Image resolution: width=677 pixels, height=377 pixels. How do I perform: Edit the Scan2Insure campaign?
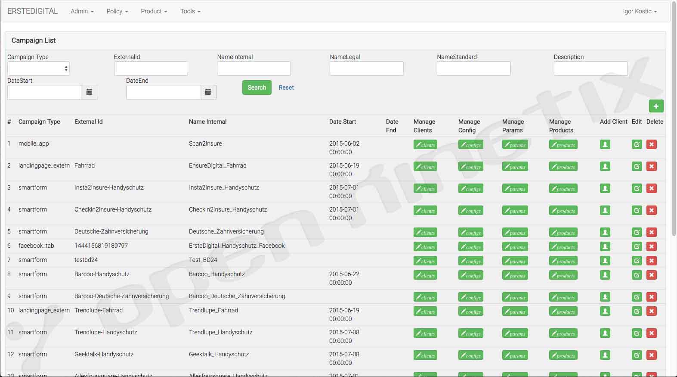pyautogui.click(x=637, y=144)
